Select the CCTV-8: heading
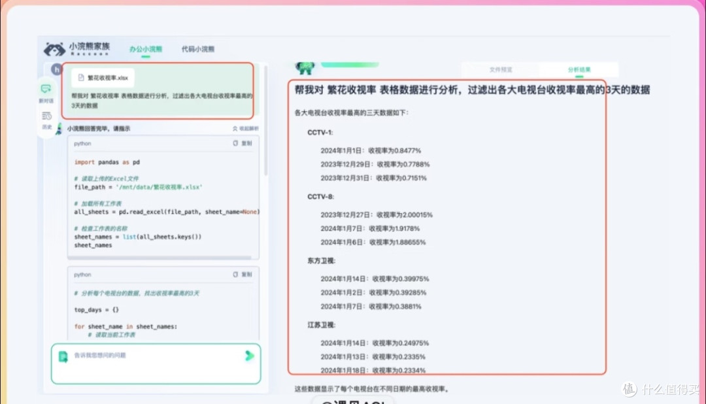Viewport: 706px width, 404px height. 320,197
